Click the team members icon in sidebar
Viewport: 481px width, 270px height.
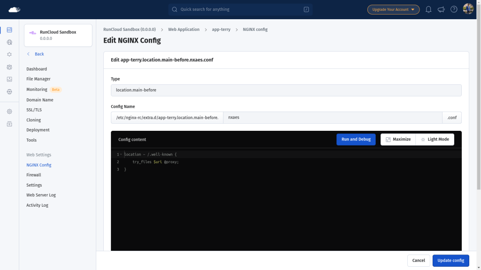9,67
